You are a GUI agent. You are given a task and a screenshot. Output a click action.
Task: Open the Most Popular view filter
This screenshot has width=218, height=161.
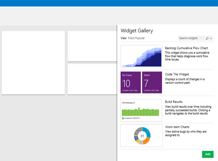point(136,38)
